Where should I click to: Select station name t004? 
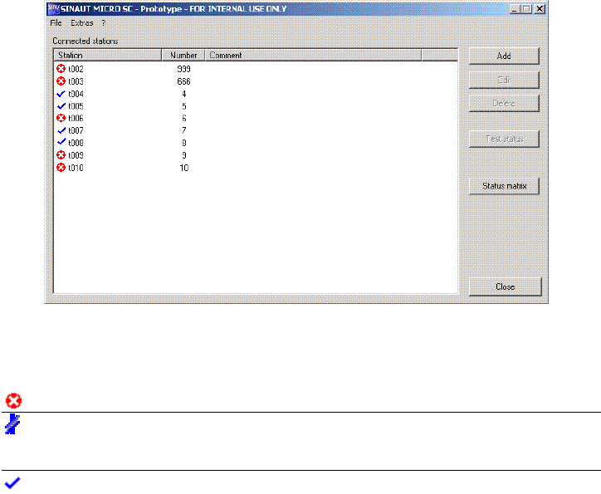(x=76, y=94)
